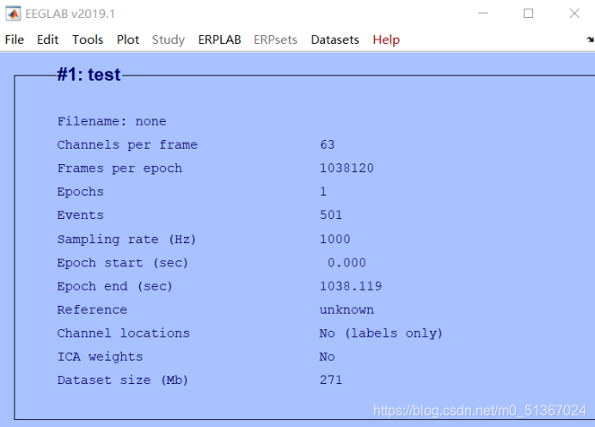
Task: Click the 'EEGLAB v2019.1' window title
Action: click(70, 14)
